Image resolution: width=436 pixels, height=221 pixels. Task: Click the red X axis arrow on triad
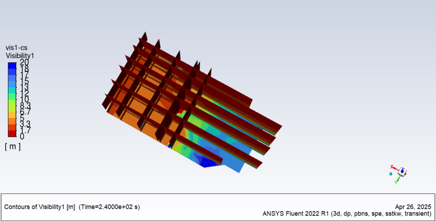[x=396, y=169]
